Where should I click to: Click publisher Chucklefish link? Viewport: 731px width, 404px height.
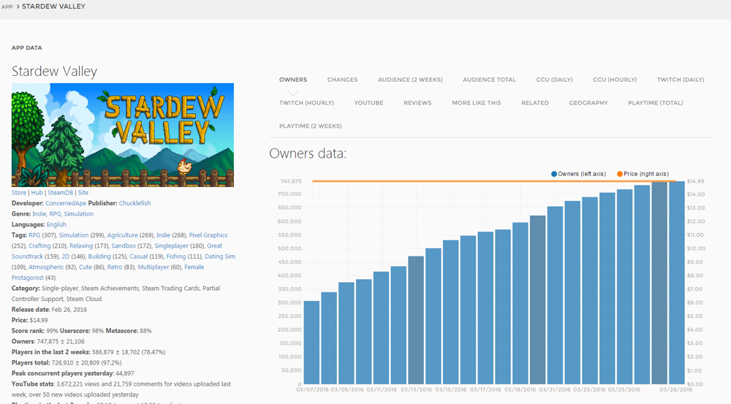tap(135, 203)
